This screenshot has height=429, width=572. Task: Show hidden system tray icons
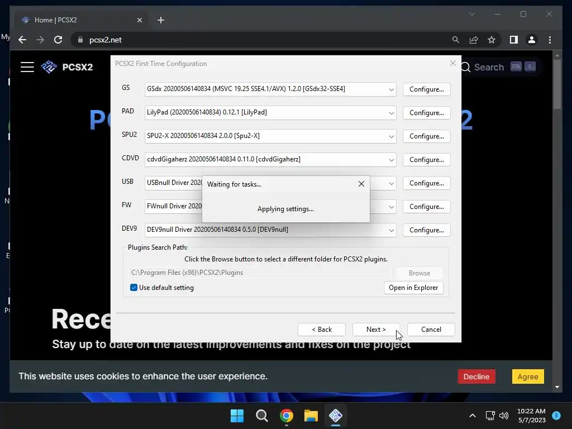pyautogui.click(x=473, y=416)
